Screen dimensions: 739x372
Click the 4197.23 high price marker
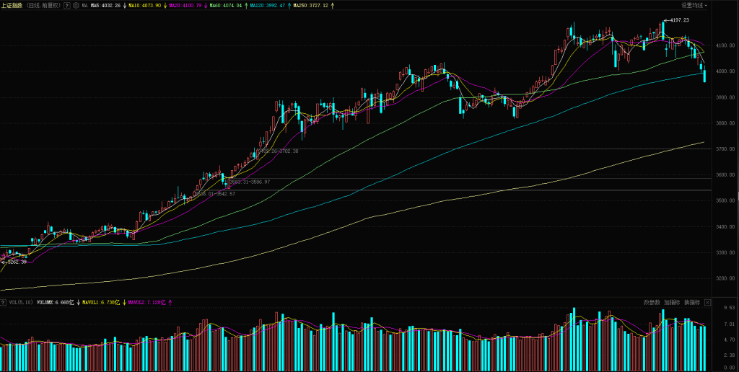coord(678,20)
